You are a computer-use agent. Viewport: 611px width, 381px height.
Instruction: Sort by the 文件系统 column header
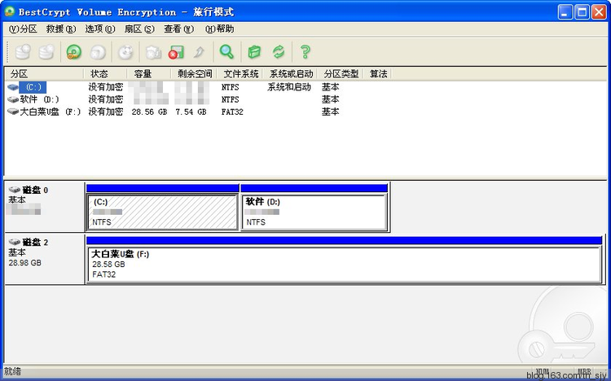pos(240,73)
